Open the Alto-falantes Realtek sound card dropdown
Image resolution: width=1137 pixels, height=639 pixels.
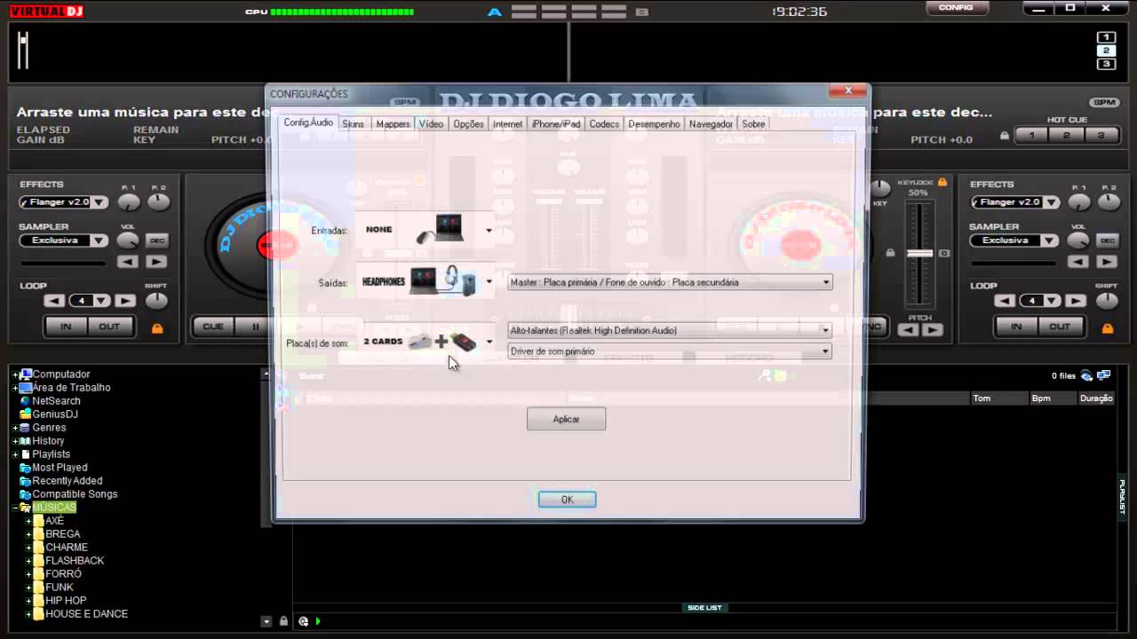pyautogui.click(x=670, y=330)
